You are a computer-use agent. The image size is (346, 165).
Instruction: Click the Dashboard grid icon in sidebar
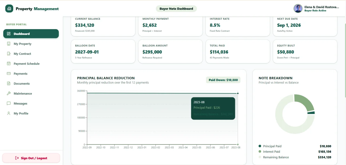coord(9,34)
